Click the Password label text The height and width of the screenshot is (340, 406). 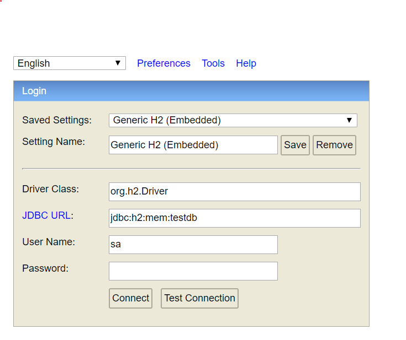point(45,268)
